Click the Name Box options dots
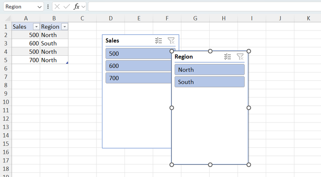321x177 pixels. coord(48,7)
